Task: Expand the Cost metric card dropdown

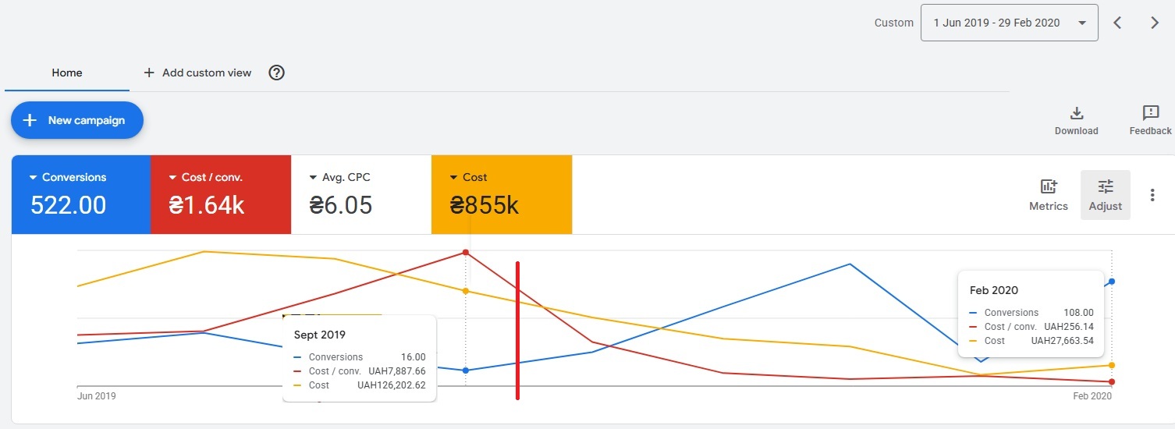Action: click(x=454, y=177)
